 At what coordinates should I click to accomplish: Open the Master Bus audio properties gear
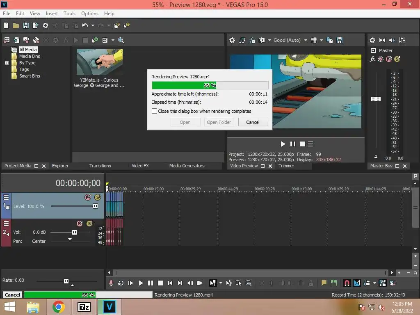coord(372,40)
